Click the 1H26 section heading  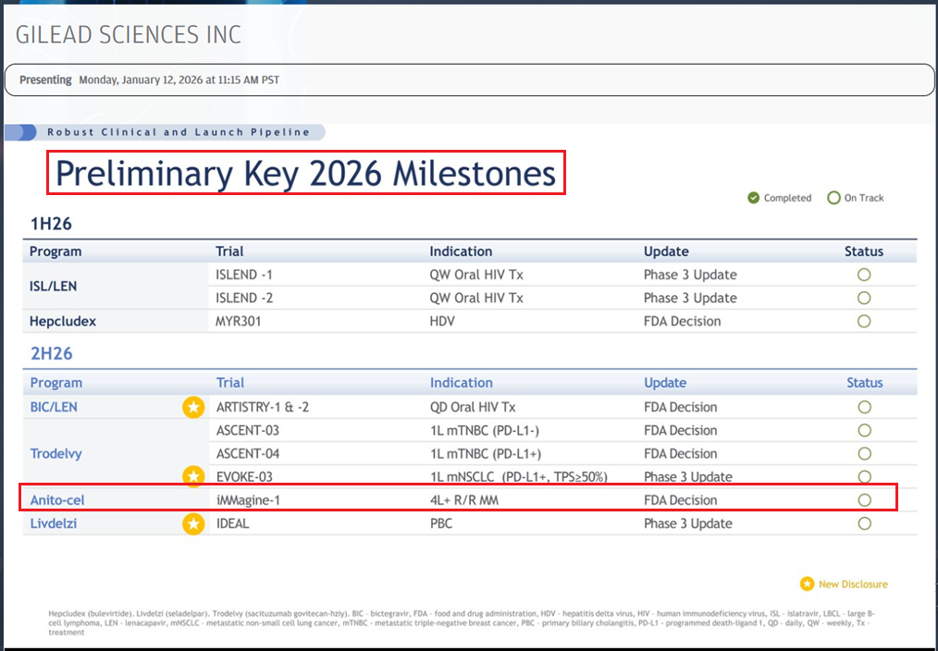tap(51, 224)
